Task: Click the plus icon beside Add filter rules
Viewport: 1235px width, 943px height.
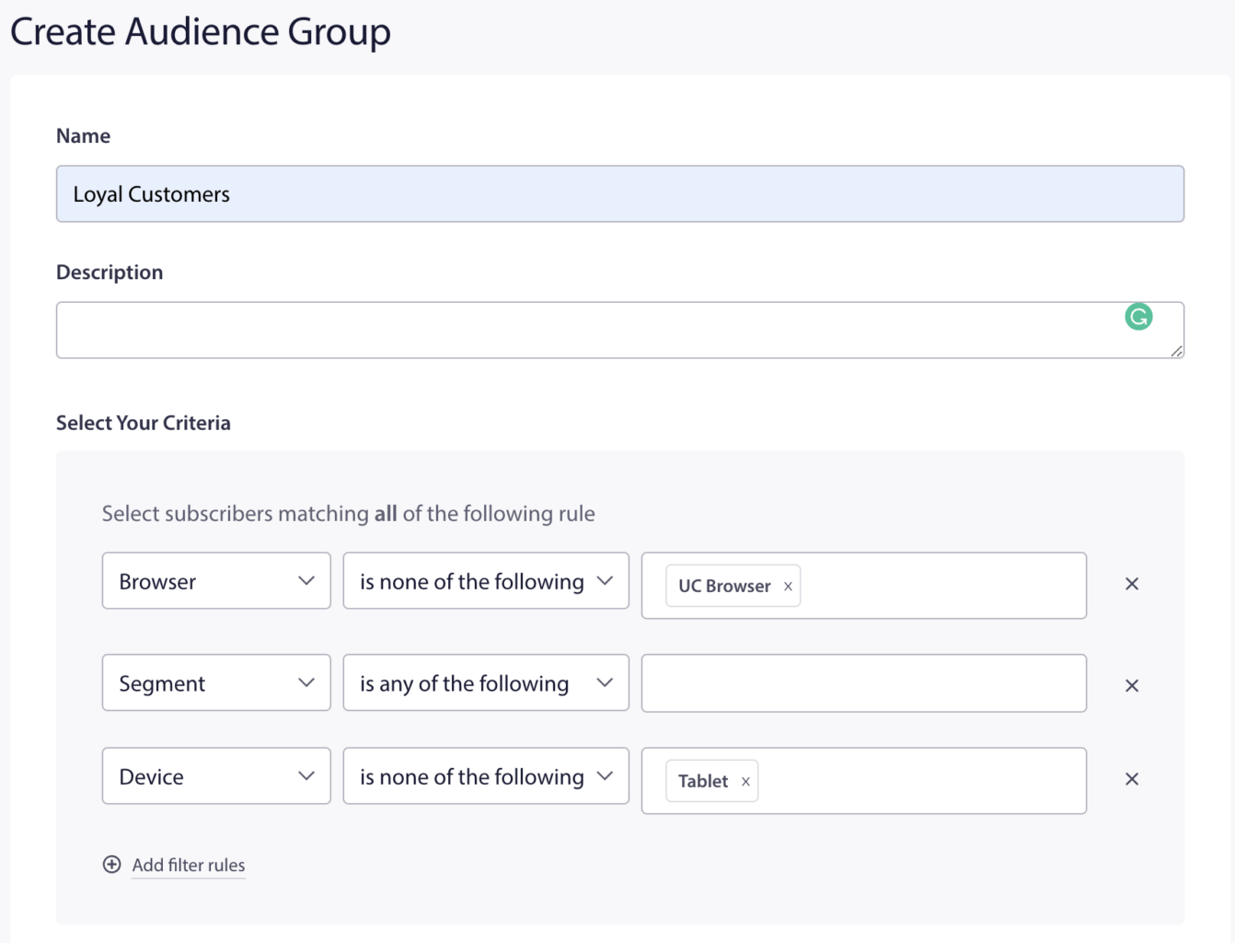Action: tap(111, 865)
